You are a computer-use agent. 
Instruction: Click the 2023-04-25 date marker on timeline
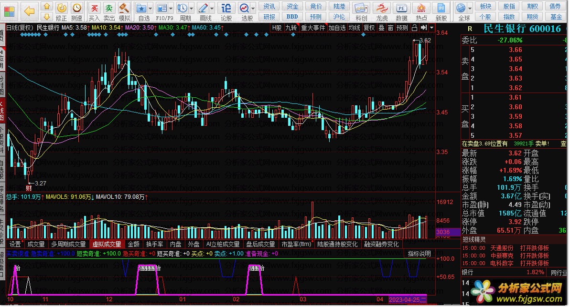[x=408, y=300]
